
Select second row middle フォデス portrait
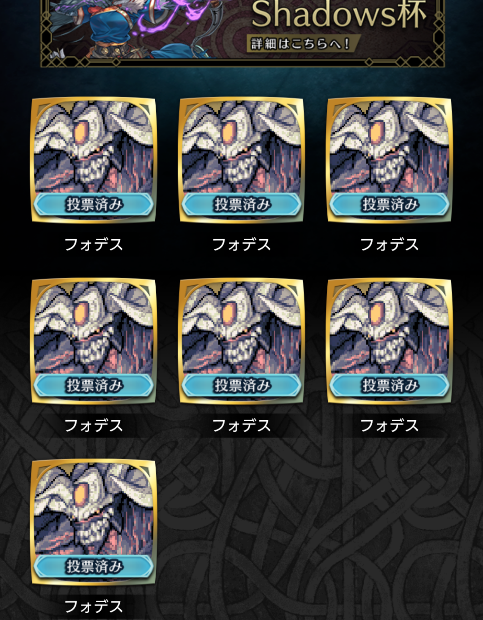tap(241, 341)
